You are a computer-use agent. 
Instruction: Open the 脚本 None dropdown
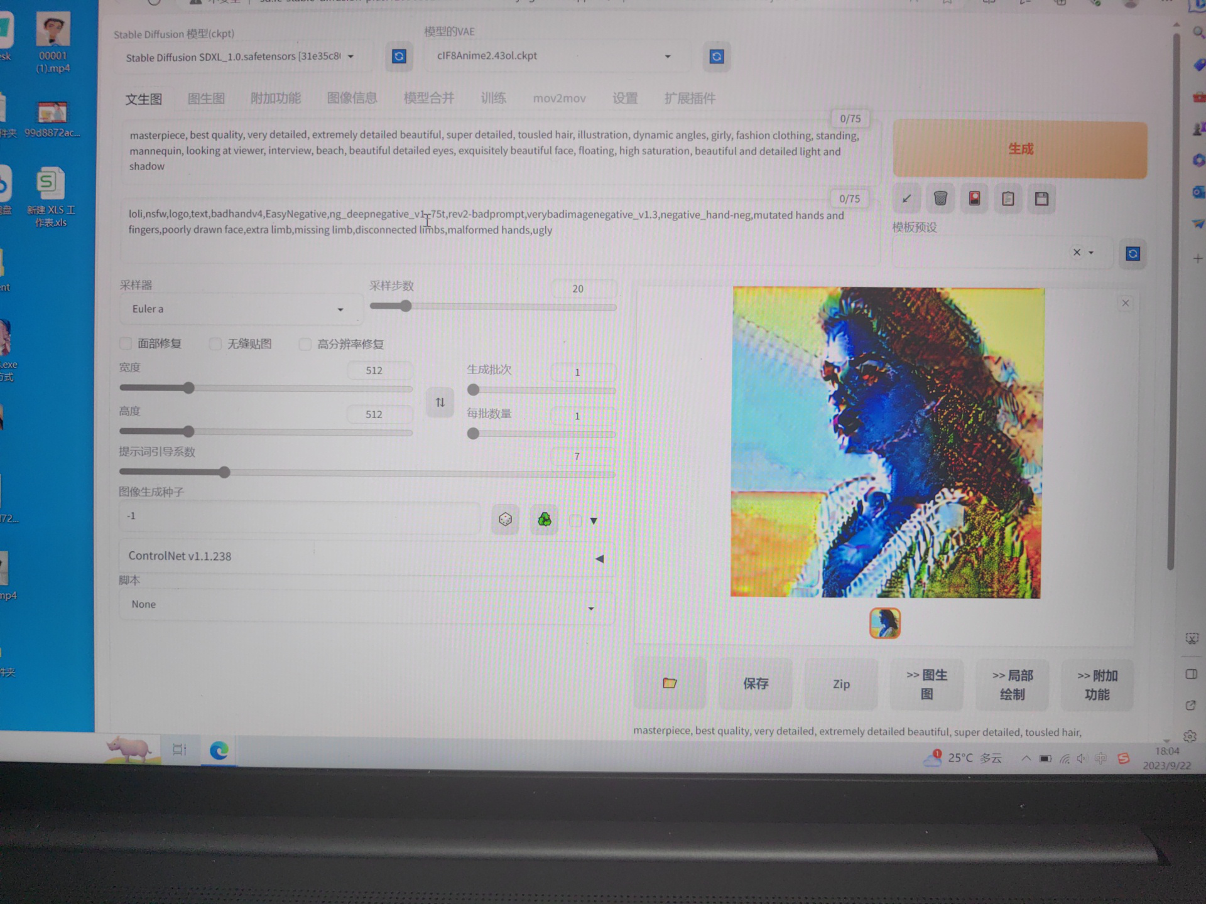point(364,605)
